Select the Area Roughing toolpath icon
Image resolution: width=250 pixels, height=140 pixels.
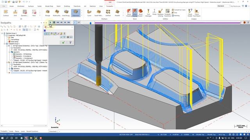pyautogui.click(x=66, y=13)
